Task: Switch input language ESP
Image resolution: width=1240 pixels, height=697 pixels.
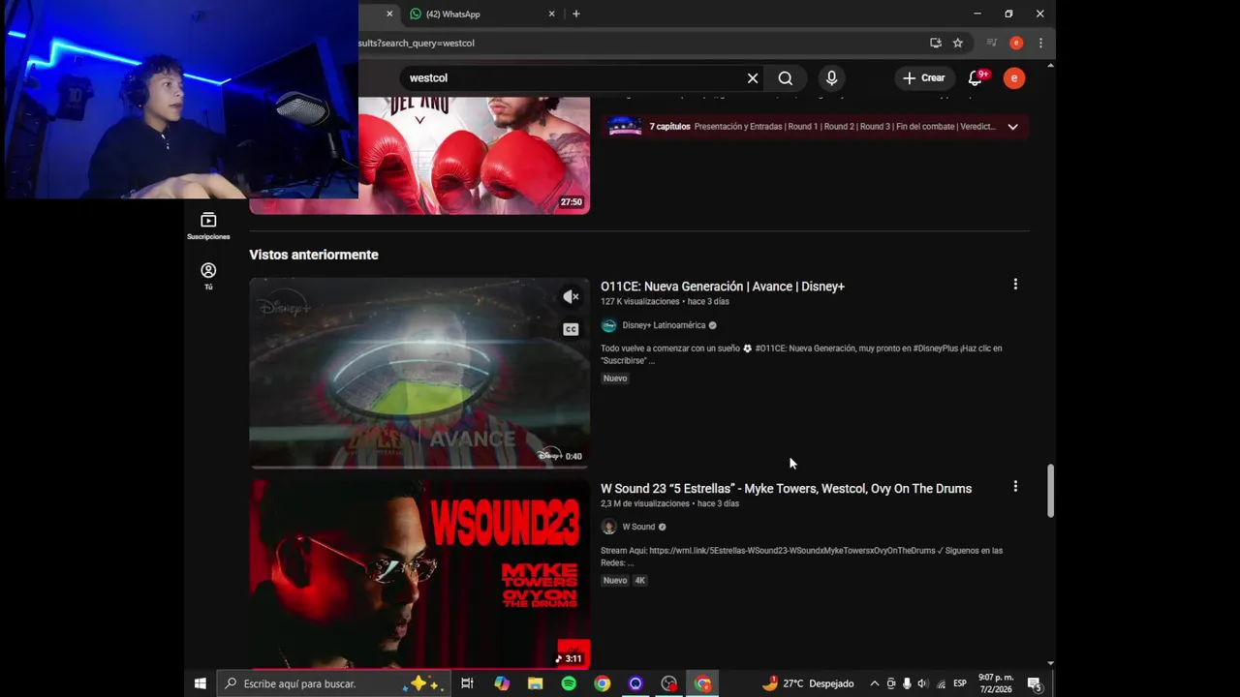Action: coord(960,683)
